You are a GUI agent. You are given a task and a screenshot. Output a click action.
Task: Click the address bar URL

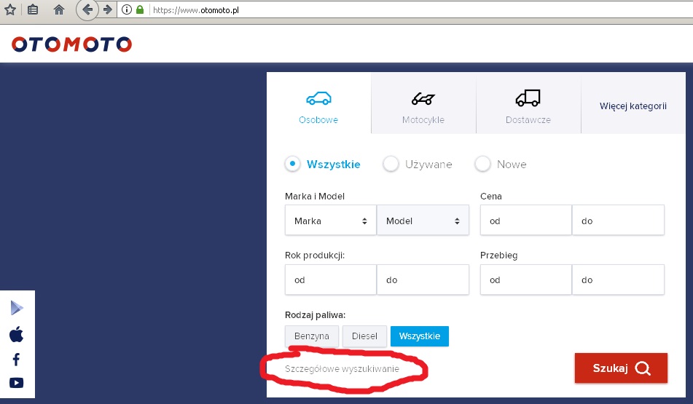(x=196, y=9)
